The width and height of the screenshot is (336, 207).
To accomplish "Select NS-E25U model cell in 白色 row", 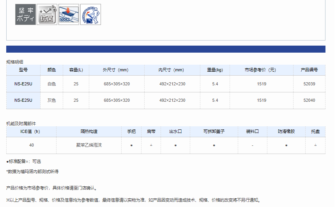I will 23,84.
